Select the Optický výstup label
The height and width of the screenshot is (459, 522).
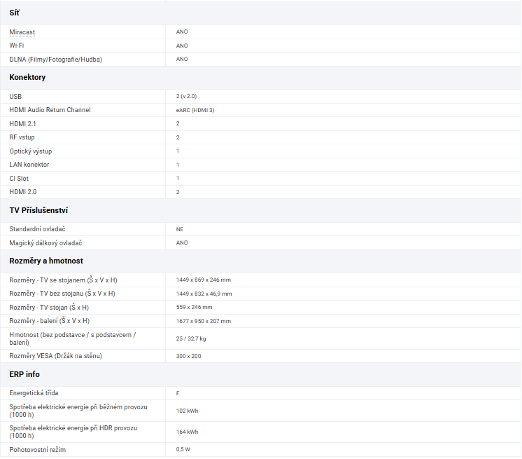click(x=30, y=151)
